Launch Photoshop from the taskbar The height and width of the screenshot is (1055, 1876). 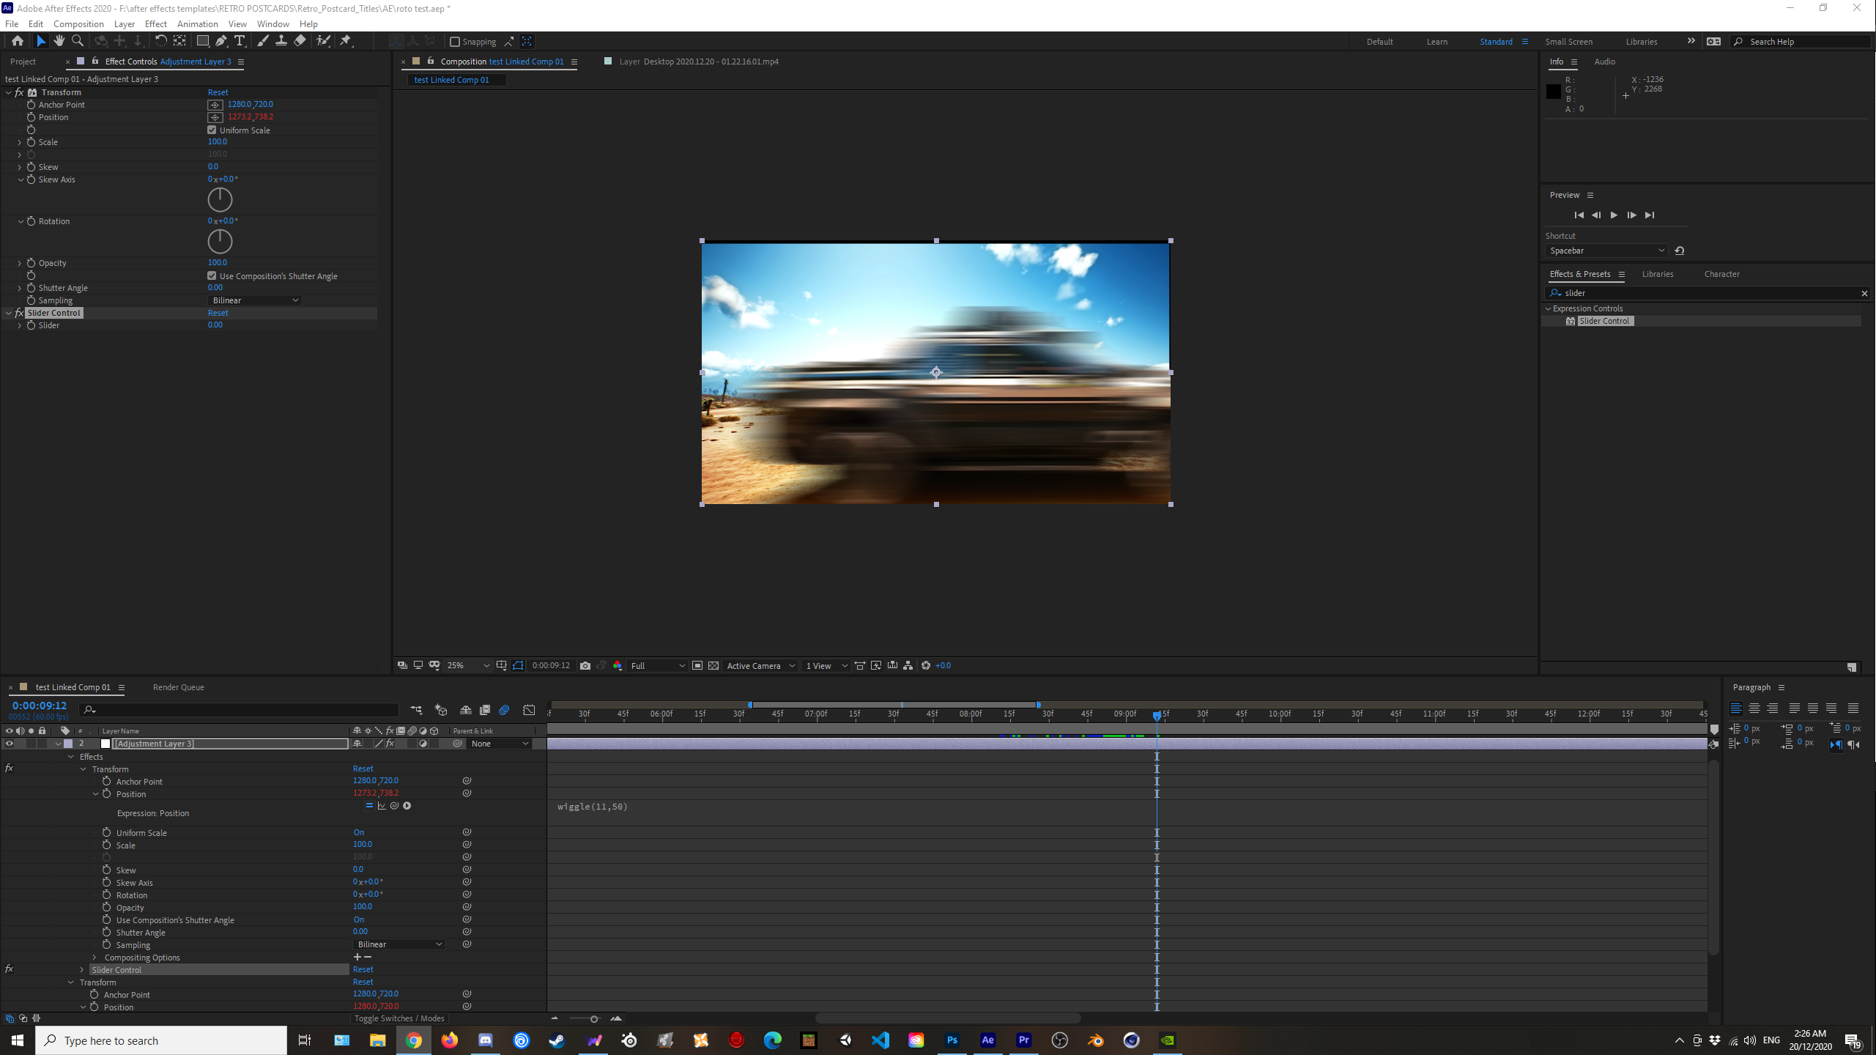coord(952,1040)
